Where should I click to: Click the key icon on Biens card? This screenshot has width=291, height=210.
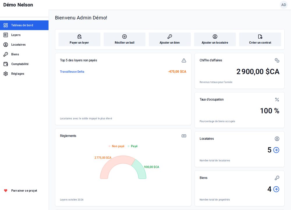[277, 178]
